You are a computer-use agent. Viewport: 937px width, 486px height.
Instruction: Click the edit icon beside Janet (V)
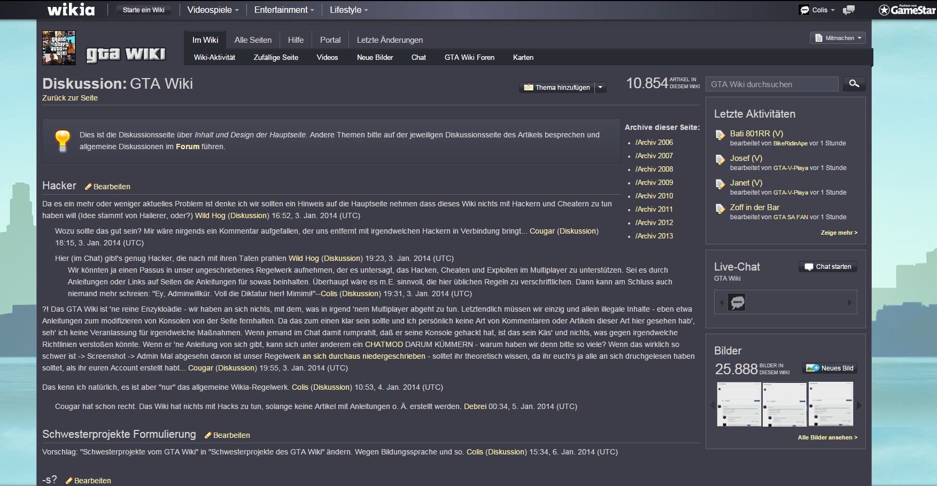[721, 184]
